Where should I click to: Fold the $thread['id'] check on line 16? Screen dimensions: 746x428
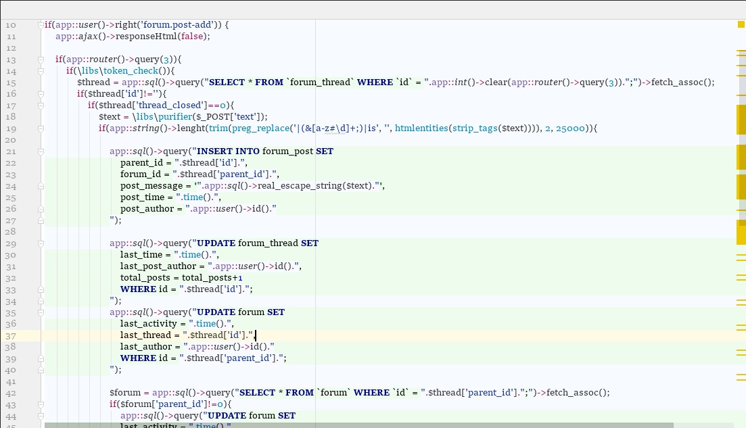pos(41,94)
